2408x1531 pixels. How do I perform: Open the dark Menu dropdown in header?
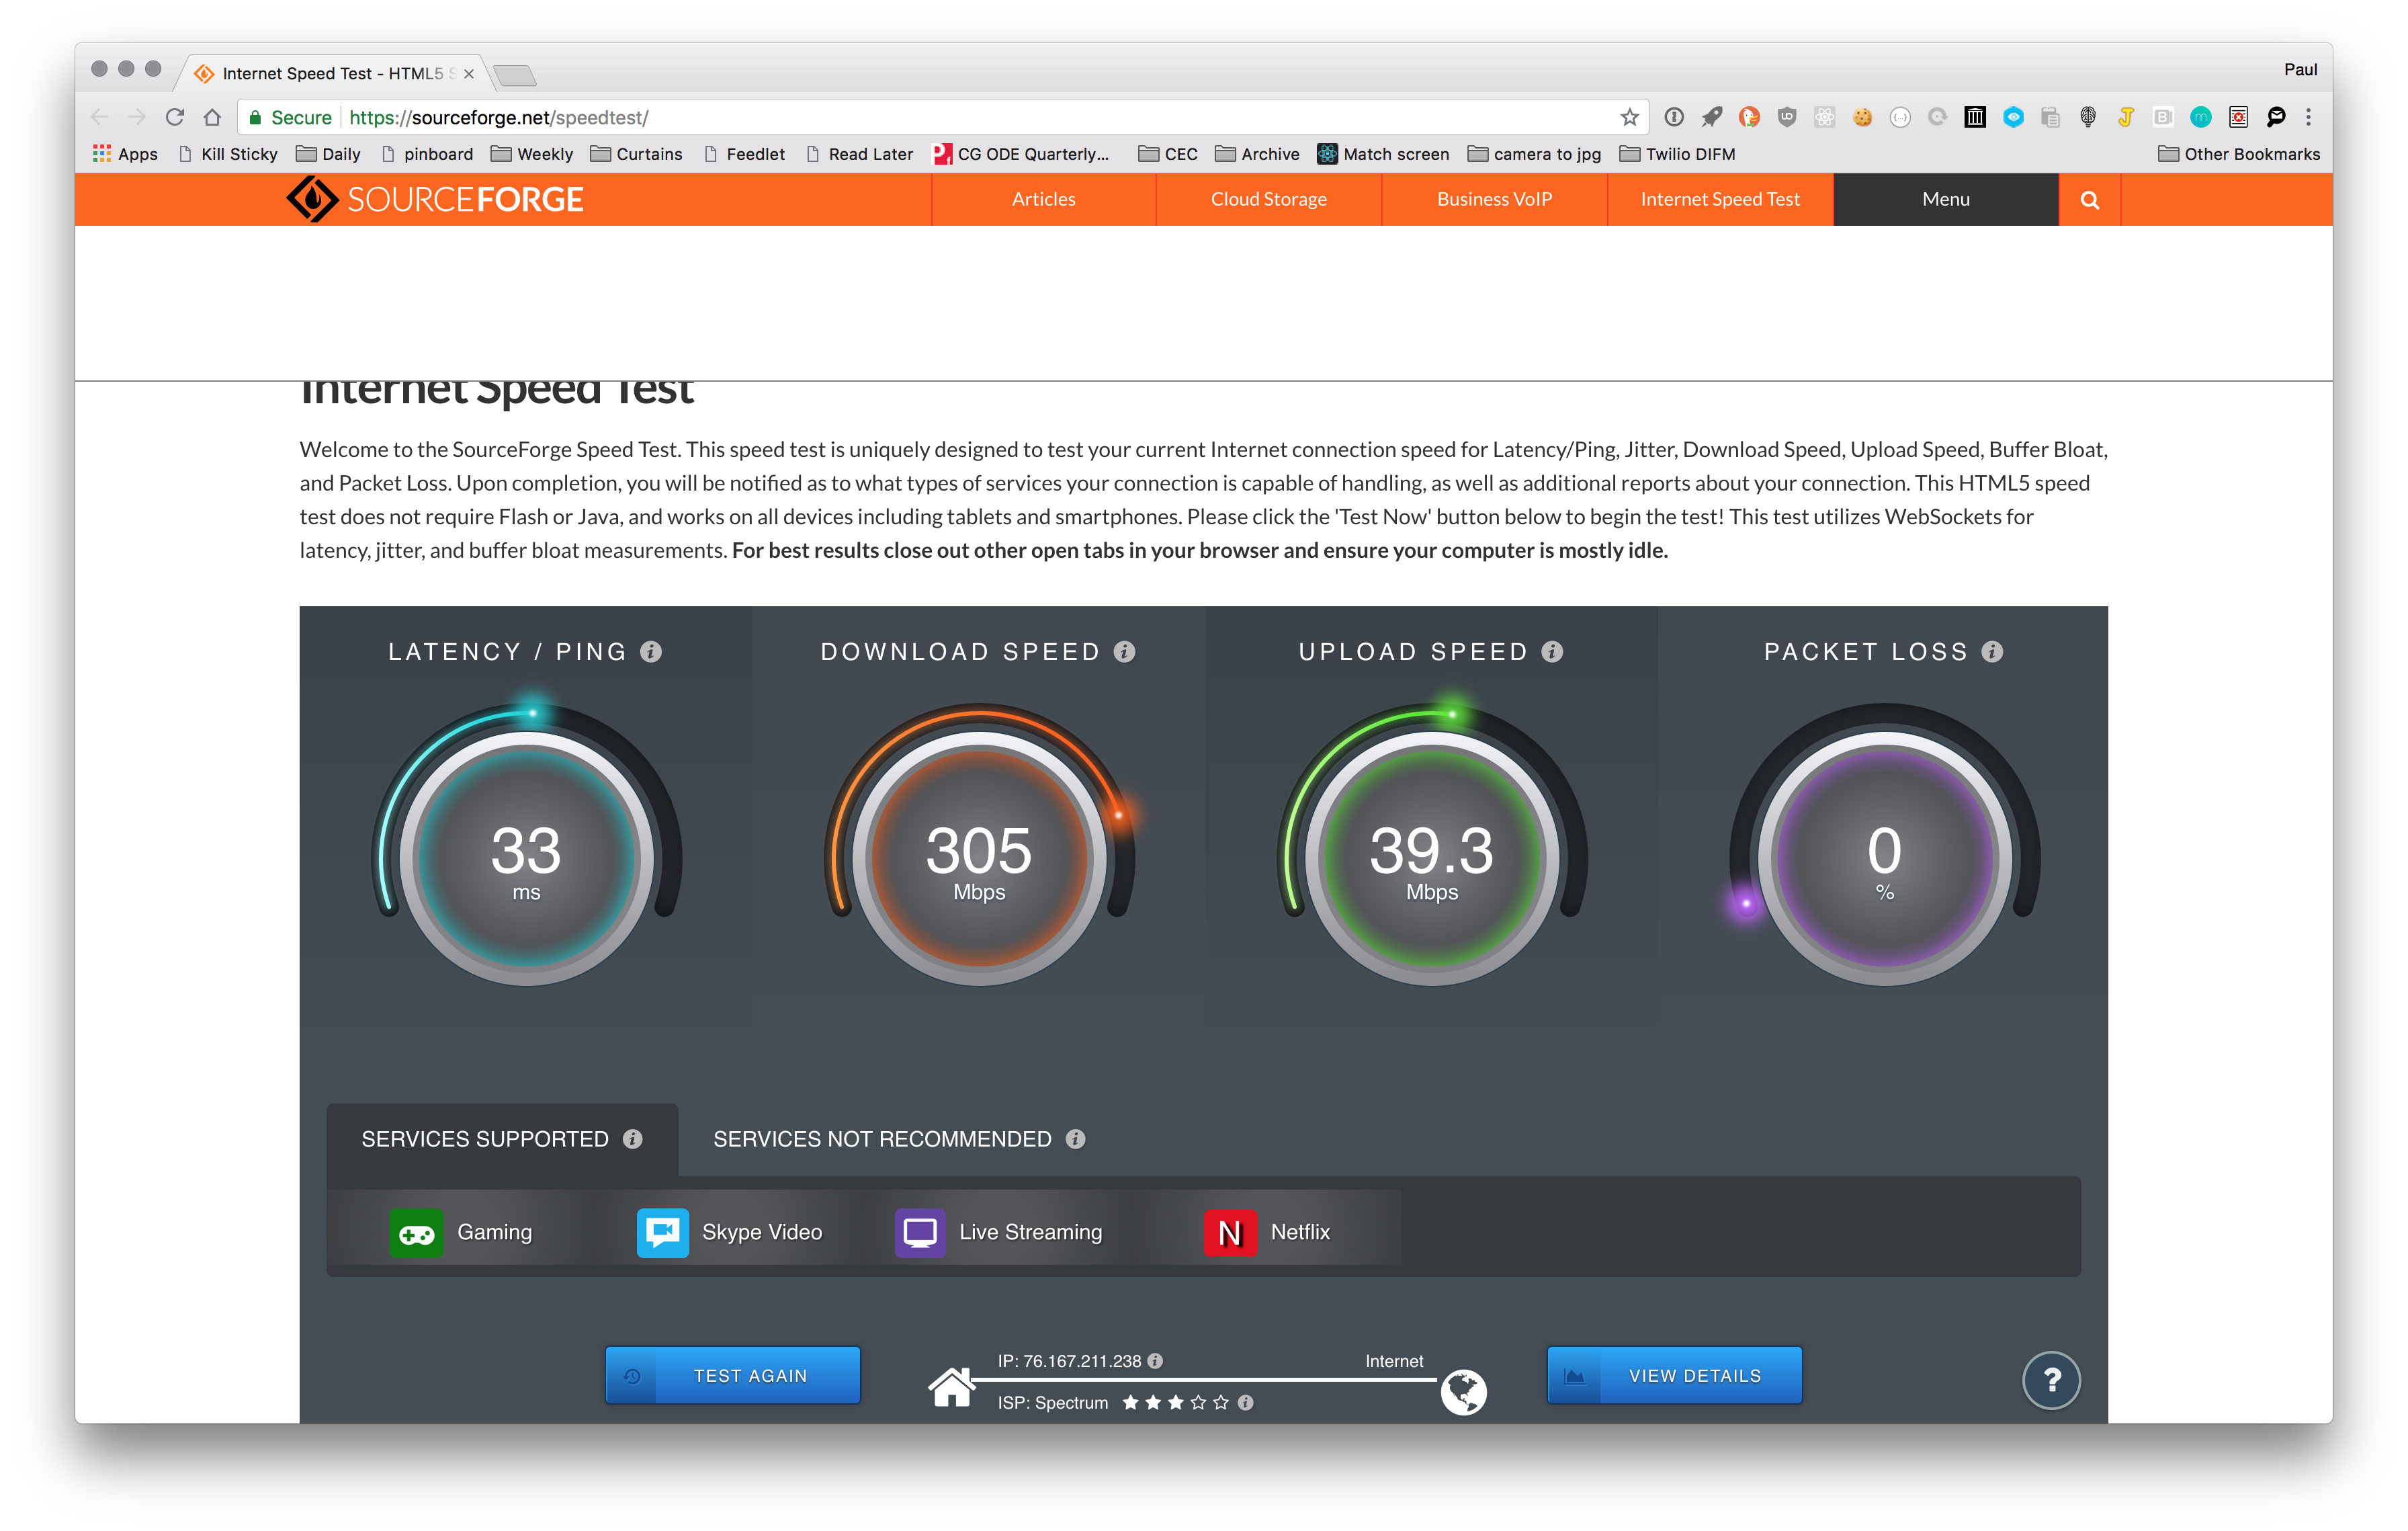(1945, 199)
